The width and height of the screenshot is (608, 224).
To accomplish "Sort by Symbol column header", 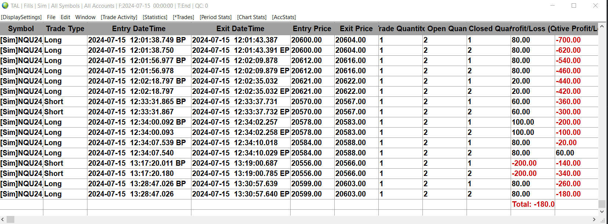I will pos(21,29).
